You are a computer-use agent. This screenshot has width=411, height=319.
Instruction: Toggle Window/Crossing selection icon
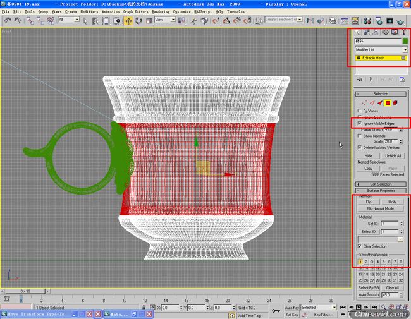tap(116, 21)
